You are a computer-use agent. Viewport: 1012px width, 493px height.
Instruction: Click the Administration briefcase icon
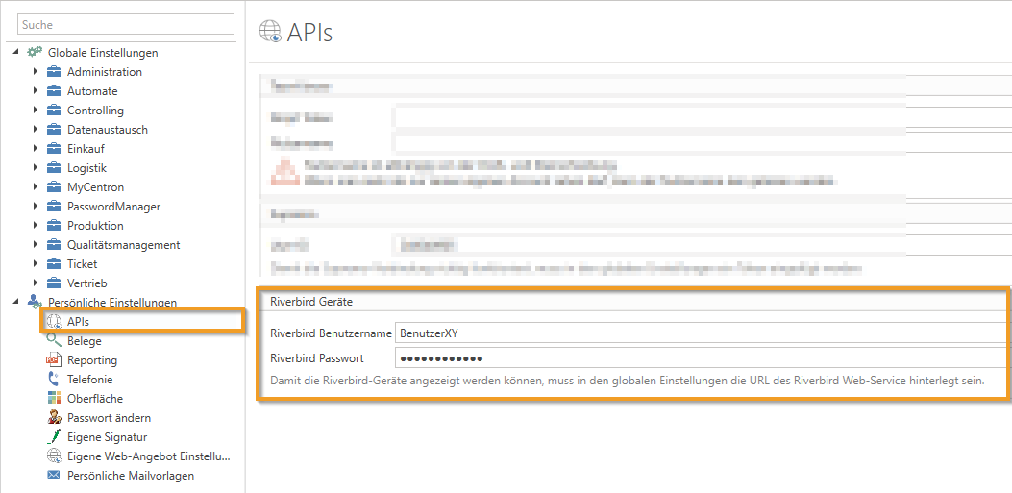[54, 72]
